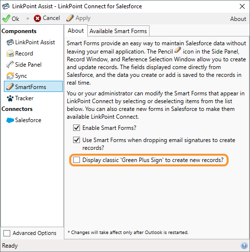Toggle Use Smart Forms for email signatures
Screen dimensions: 250x252
[77, 140]
